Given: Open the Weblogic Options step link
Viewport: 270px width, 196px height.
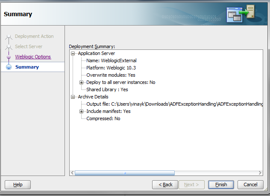Looking at the screenshot, I should pos(33,57).
